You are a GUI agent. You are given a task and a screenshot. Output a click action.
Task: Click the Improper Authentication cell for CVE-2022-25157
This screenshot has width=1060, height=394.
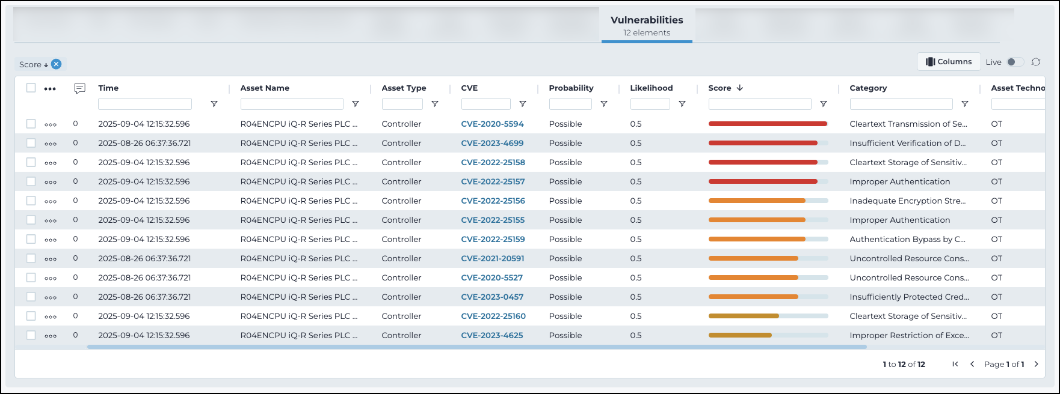(899, 181)
